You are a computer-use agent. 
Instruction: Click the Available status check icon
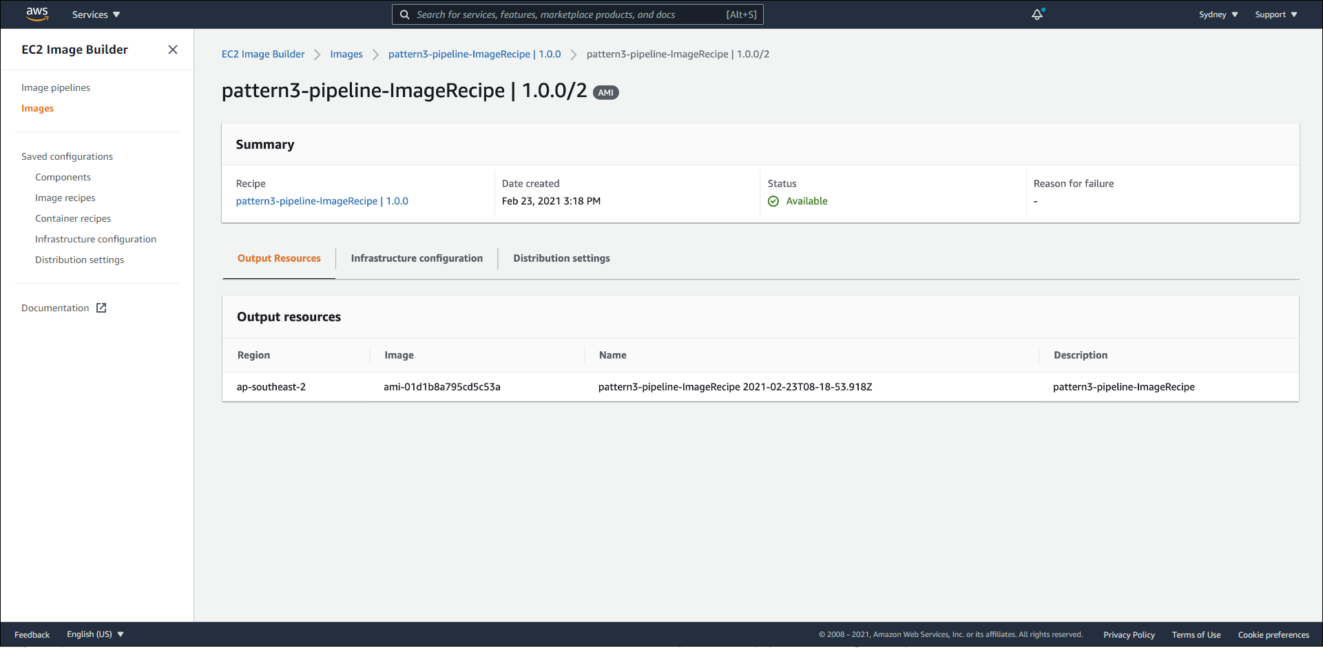pos(773,201)
